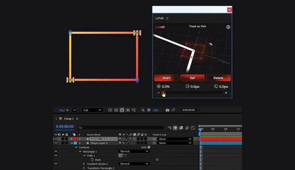
Task: Enable the Treat as Pair option
Action: point(187,26)
